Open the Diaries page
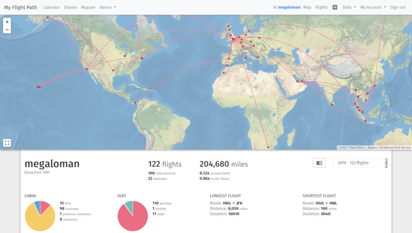 70,7
